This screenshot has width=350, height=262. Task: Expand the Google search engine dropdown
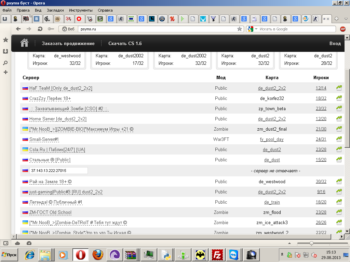click(256, 29)
